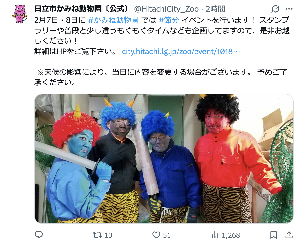
Task: Open the share upload icon
Action: click(x=289, y=235)
